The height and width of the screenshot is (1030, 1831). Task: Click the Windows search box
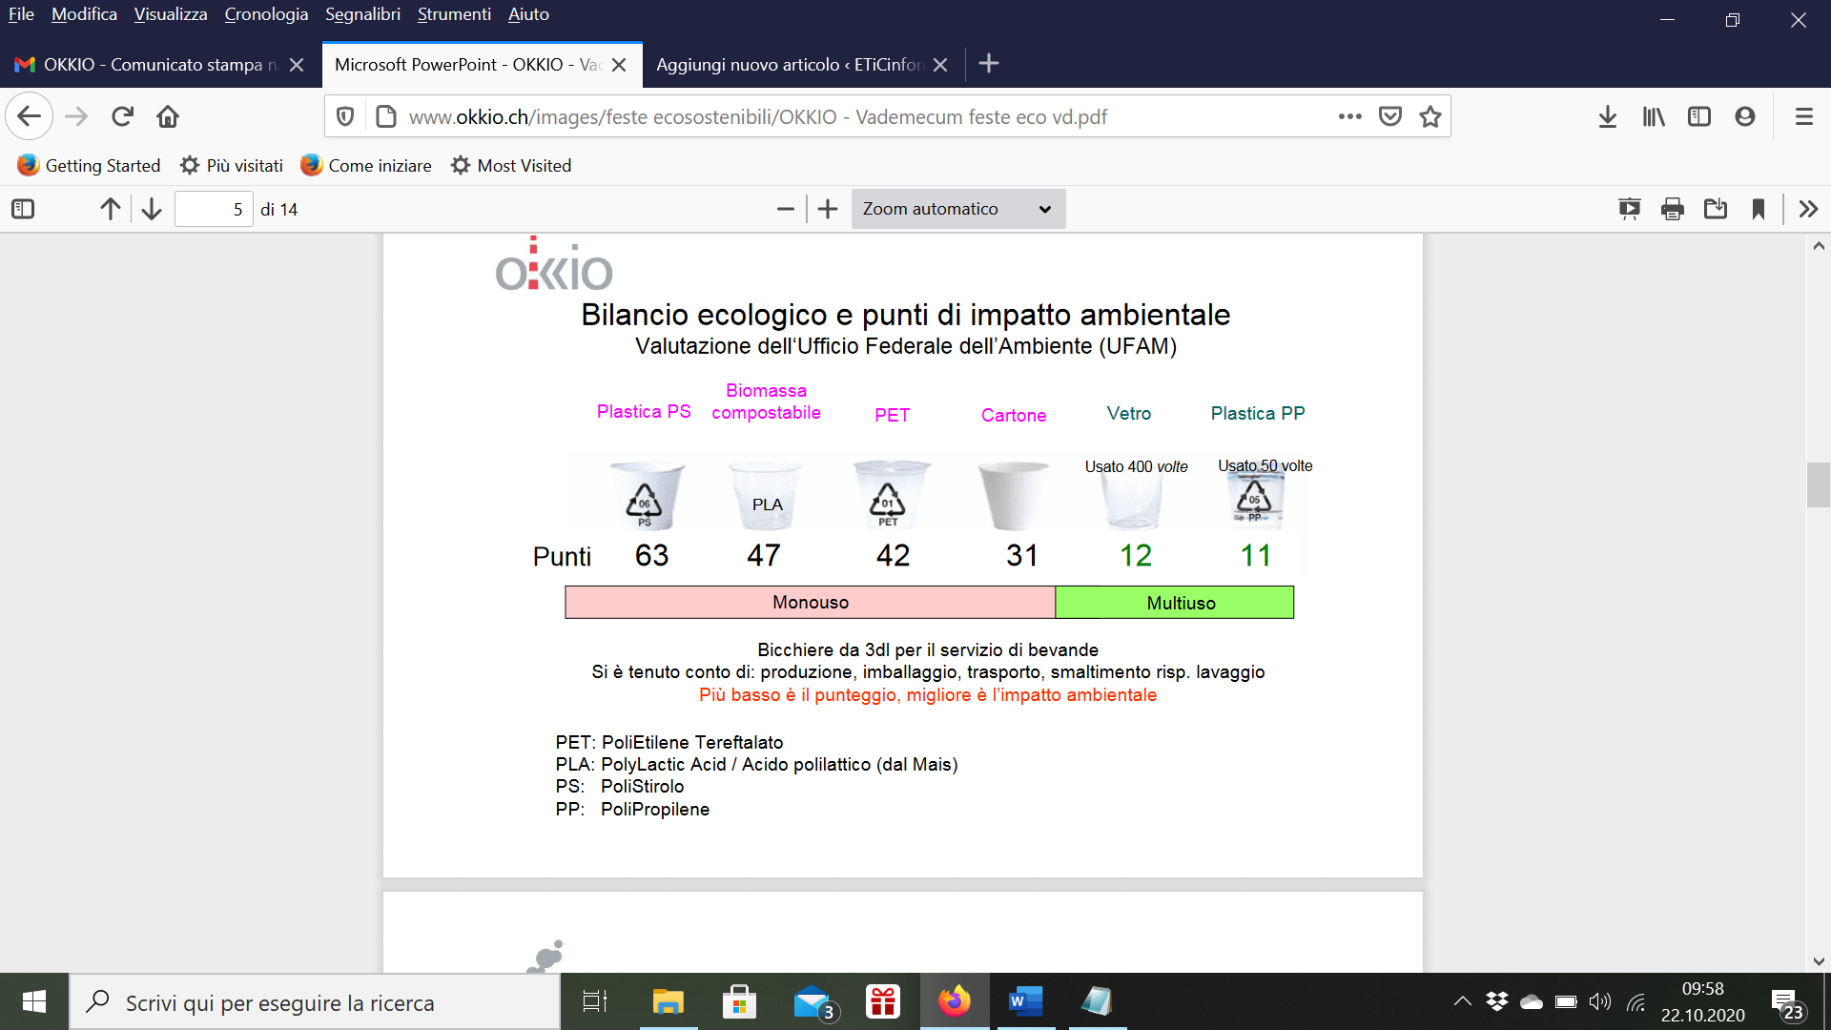point(315,1002)
